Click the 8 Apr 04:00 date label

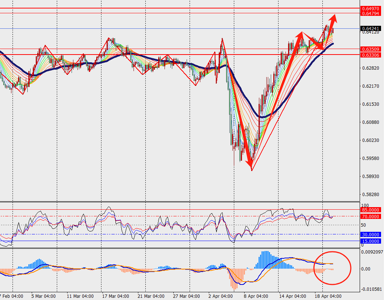tap(255, 296)
